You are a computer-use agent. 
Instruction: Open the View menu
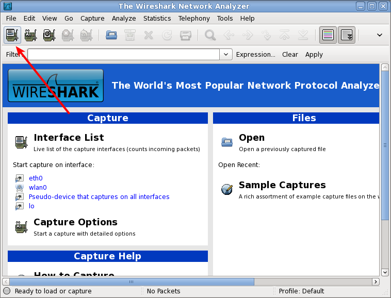point(50,19)
